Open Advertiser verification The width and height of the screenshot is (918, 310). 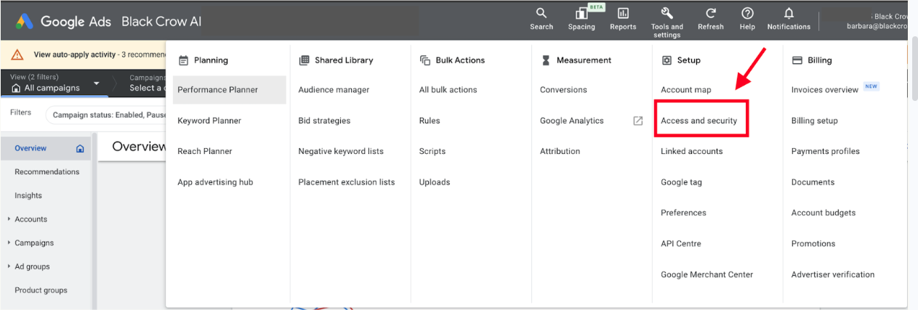(832, 274)
